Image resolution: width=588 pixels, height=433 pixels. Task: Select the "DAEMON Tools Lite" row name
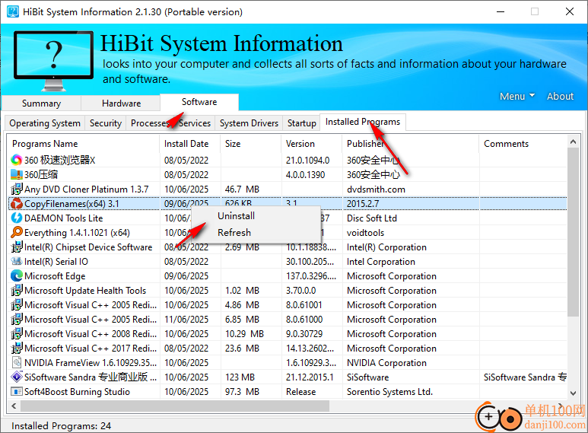pos(63,218)
